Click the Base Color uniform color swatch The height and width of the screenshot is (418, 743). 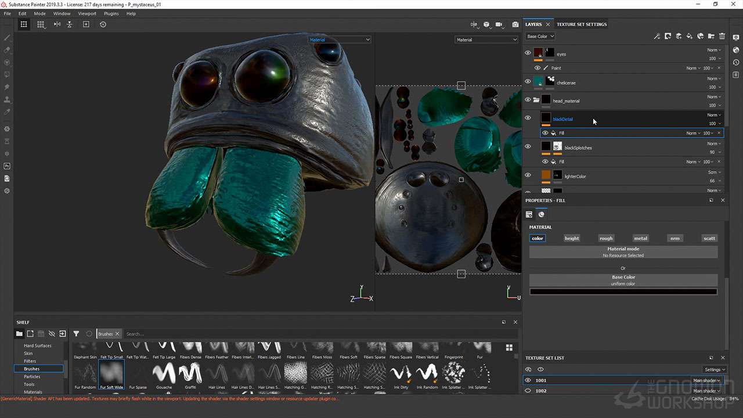pos(623,291)
